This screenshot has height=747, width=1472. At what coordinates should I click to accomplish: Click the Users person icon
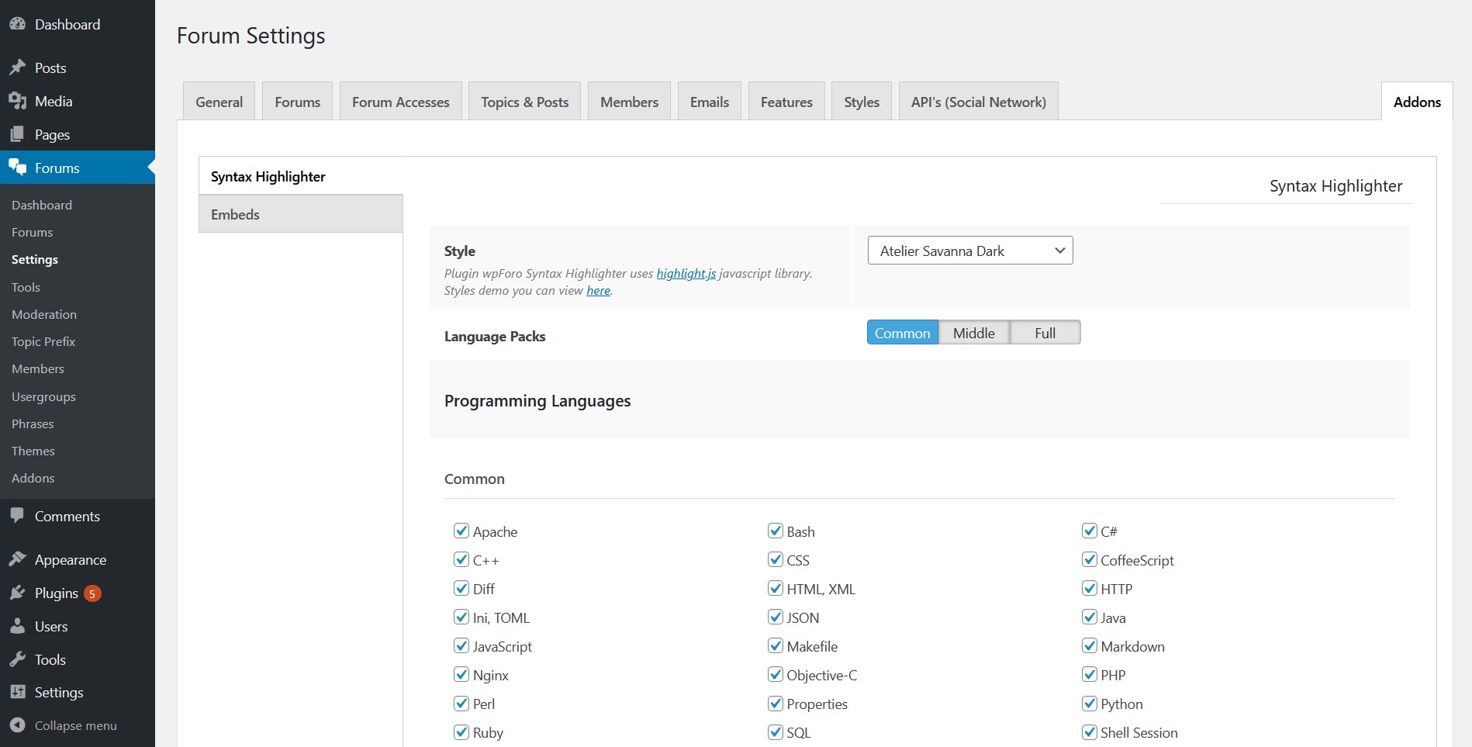(17, 626)
